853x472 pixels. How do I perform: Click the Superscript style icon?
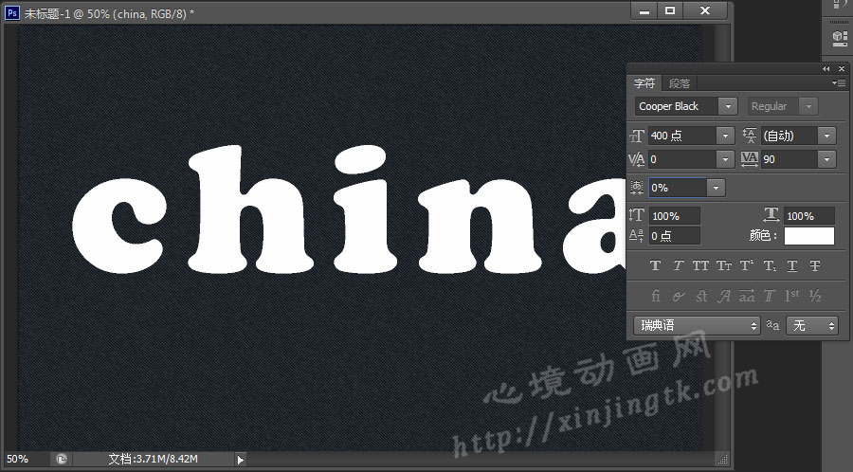pos(746,266)
